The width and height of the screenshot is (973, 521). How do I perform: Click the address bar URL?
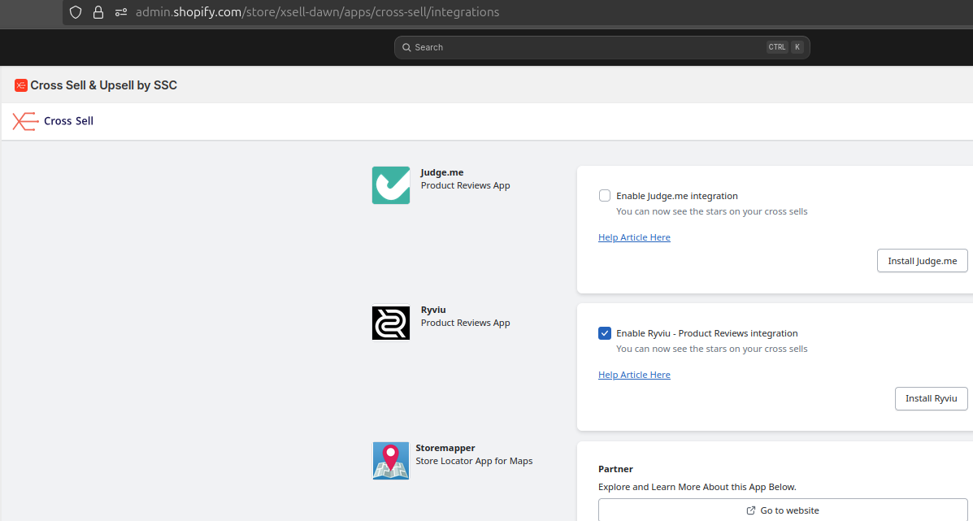(x=317, y=12)
